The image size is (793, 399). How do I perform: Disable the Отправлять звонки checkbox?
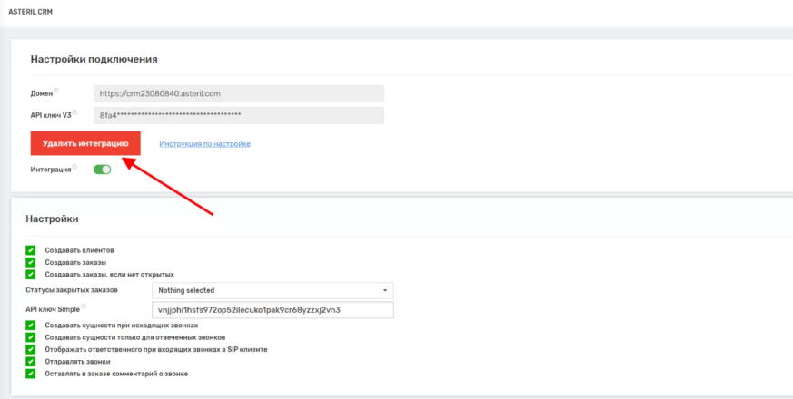(31, 361)
